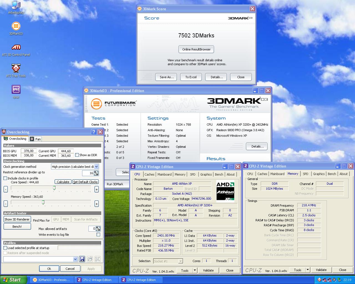Adjust the reference divider spinner
Image resolution: width=355 pixels, height=284 pixels.
[x=96, y=173]
